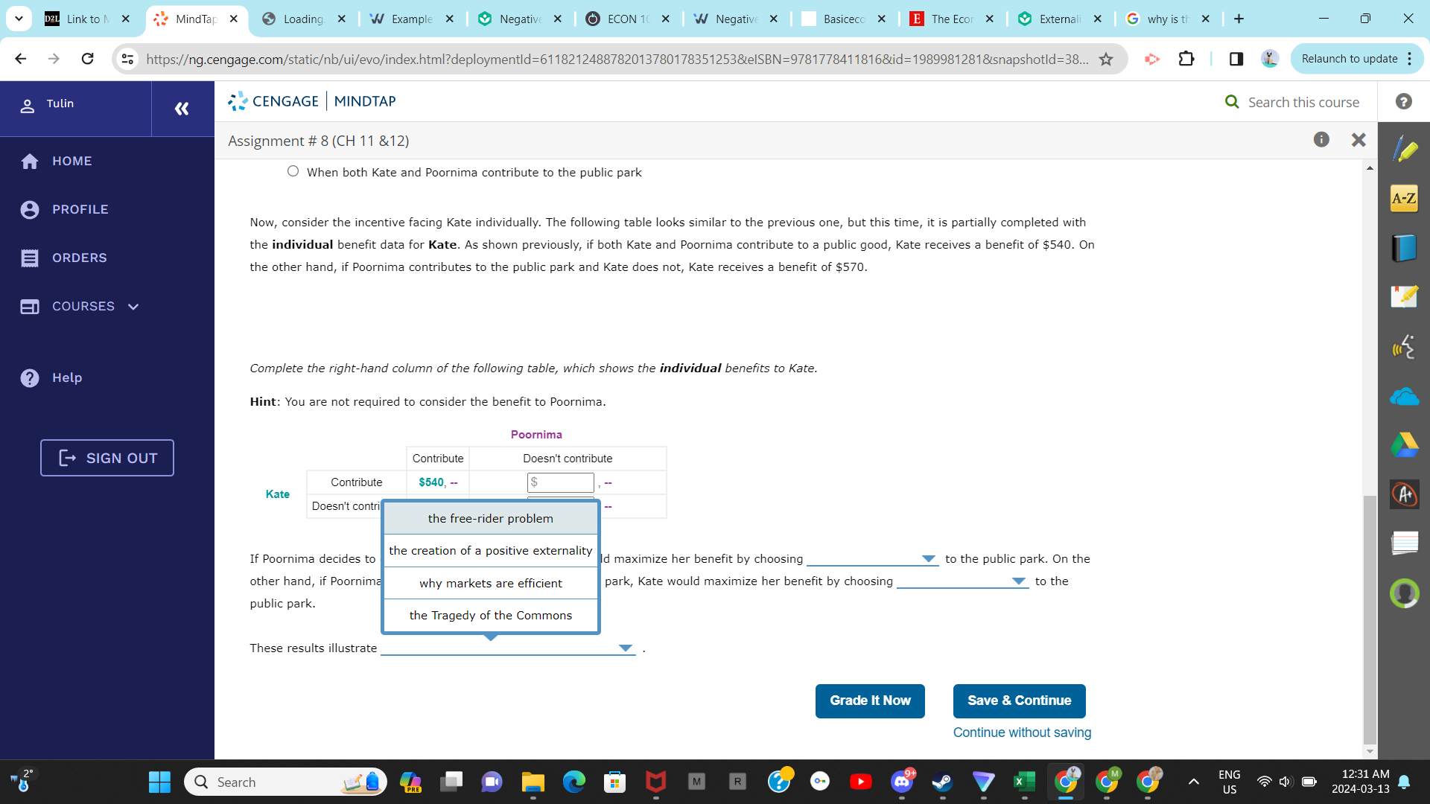
Task: Open the Help question-mark icon near Search
Action: [1403, 102]
